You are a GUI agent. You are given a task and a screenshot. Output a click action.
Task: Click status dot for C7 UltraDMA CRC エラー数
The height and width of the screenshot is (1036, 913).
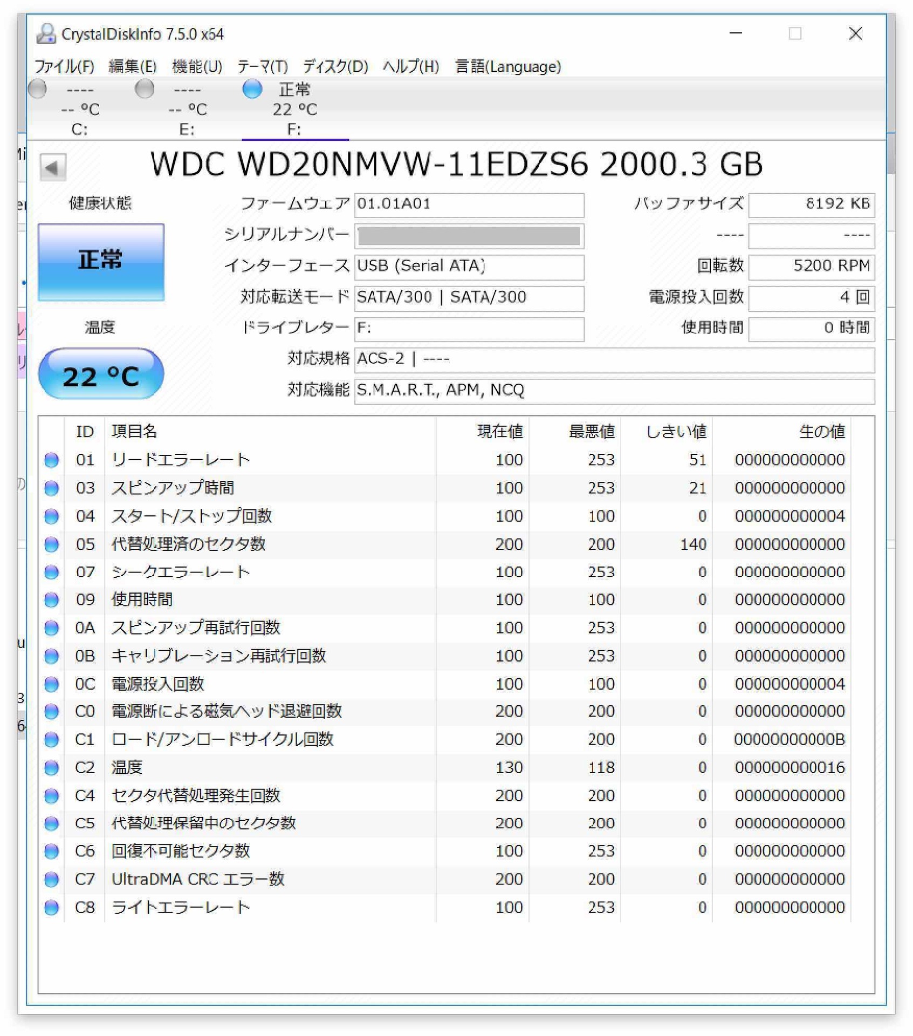coord(52,880)
